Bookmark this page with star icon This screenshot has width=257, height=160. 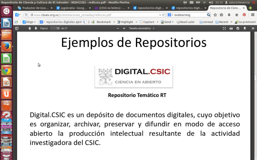215,15
